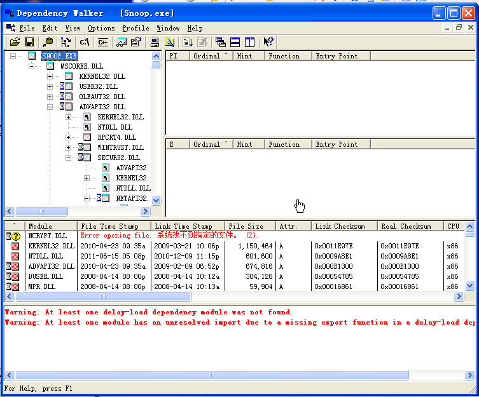The height and width of the screenshot is (397, 479).
Task: Click the log pane horizontal scrollbar thumb
Action: click(x=212, y=375)
